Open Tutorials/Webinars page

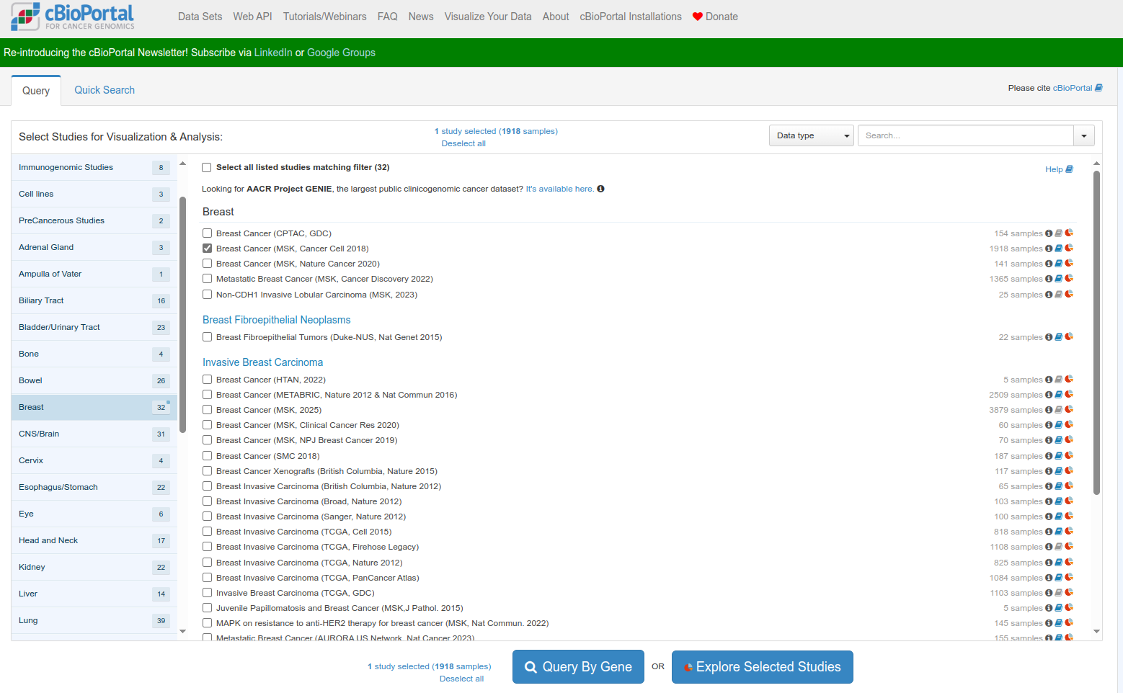tap(325, 17)
